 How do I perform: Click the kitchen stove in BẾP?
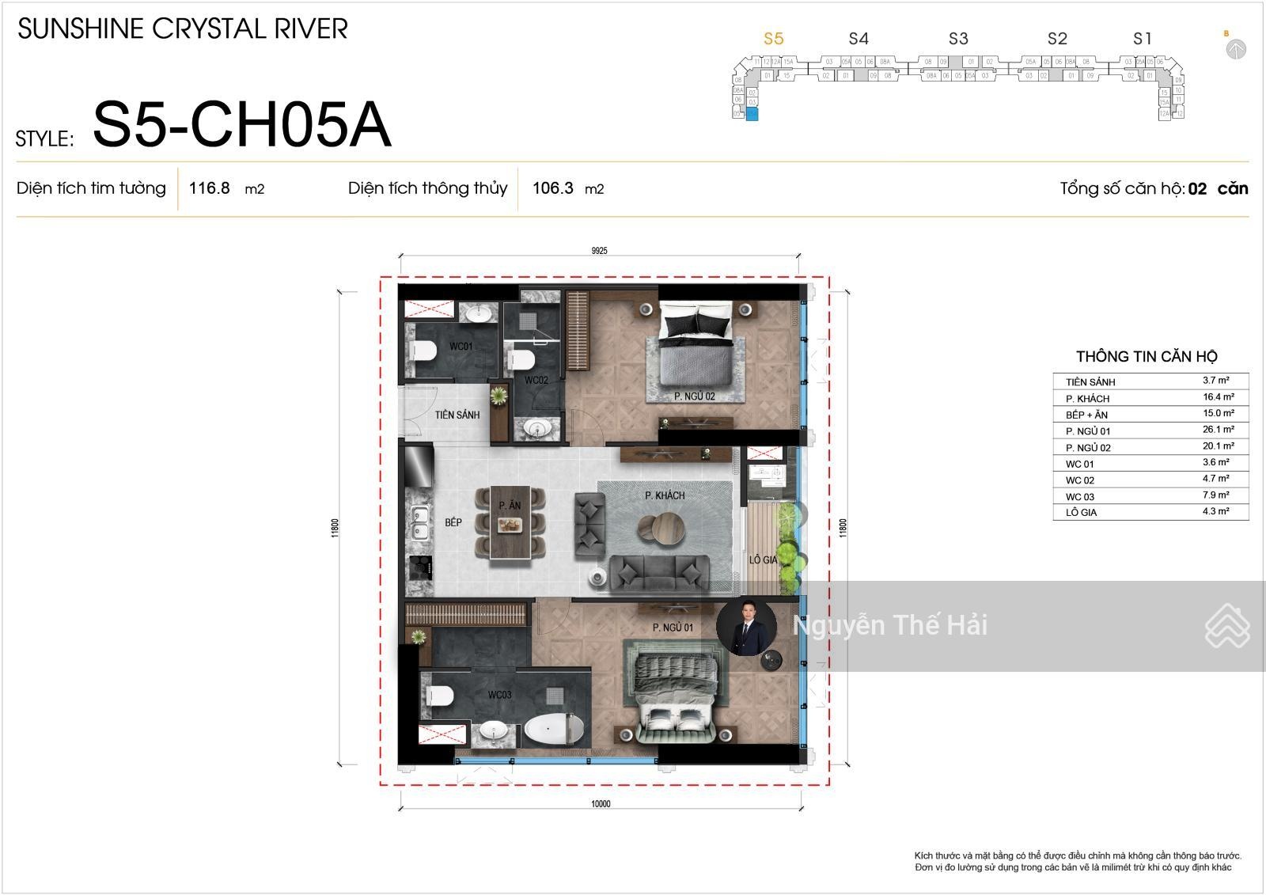click(419, 567)
